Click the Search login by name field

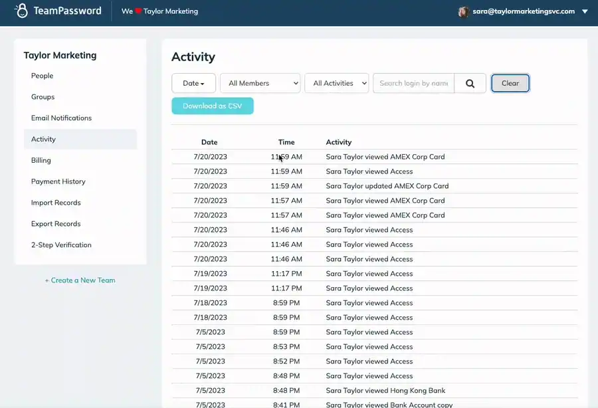click(x=413, y=83)
